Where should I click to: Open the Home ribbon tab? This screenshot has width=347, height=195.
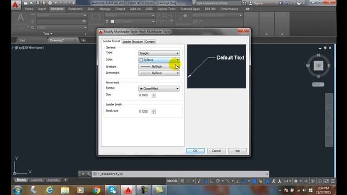[x=29, y=9]
